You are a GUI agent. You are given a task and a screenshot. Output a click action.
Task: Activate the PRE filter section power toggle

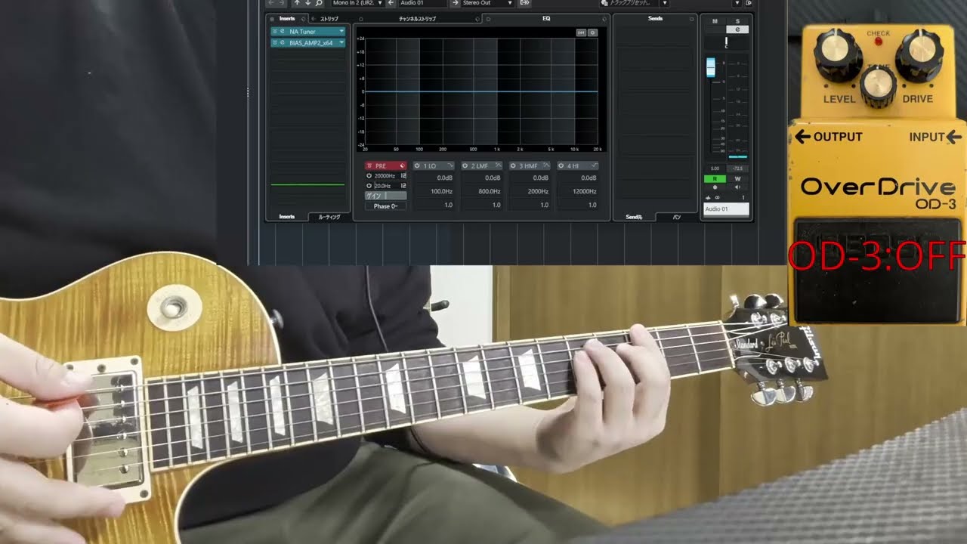pos(371,165)
